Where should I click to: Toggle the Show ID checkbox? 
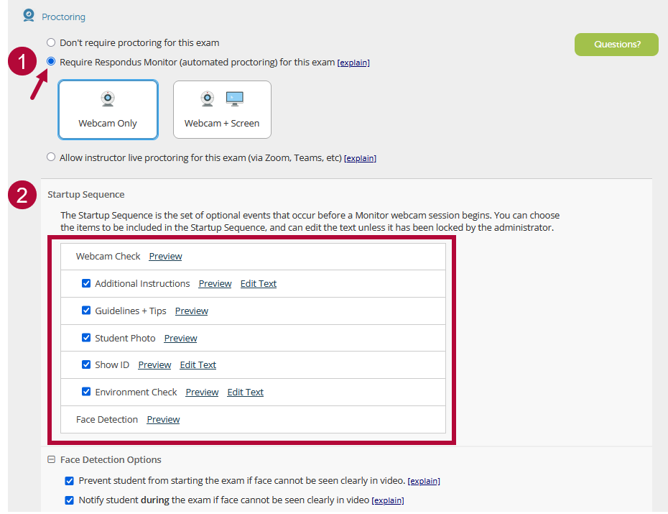pyautogui.click(x=86, y=364)
